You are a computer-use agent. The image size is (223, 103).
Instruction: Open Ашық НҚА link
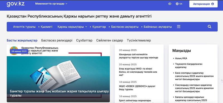181,58
